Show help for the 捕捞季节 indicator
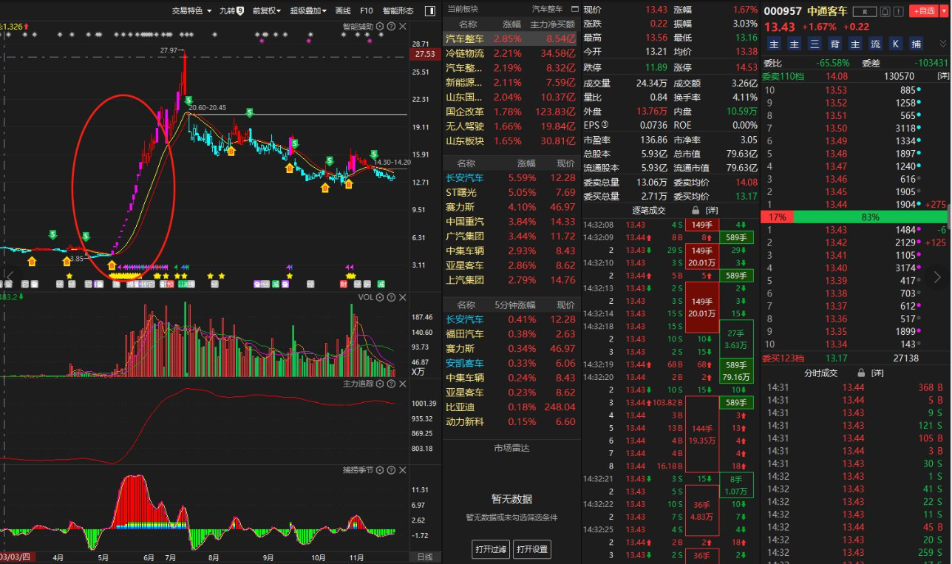The image size is (952, 564). [x=391, y=470]
